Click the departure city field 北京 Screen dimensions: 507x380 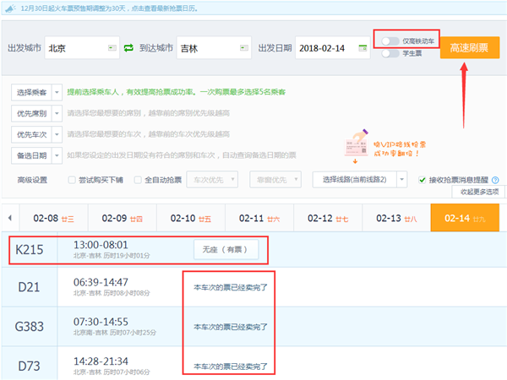82,48
